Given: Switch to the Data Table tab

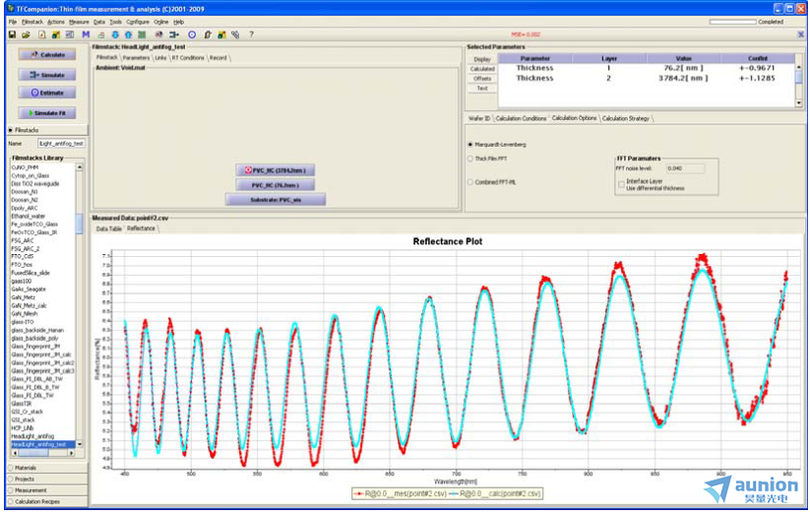Looking at the screenshot, I should coord(109,228).
